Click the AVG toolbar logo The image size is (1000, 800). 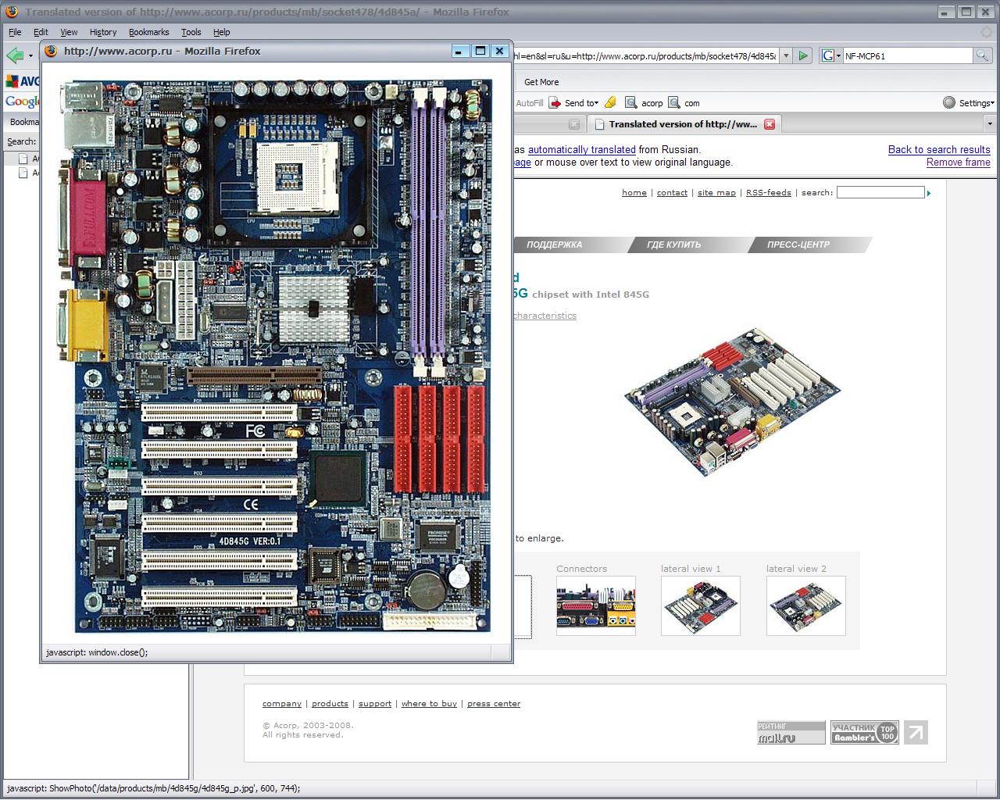22,81
